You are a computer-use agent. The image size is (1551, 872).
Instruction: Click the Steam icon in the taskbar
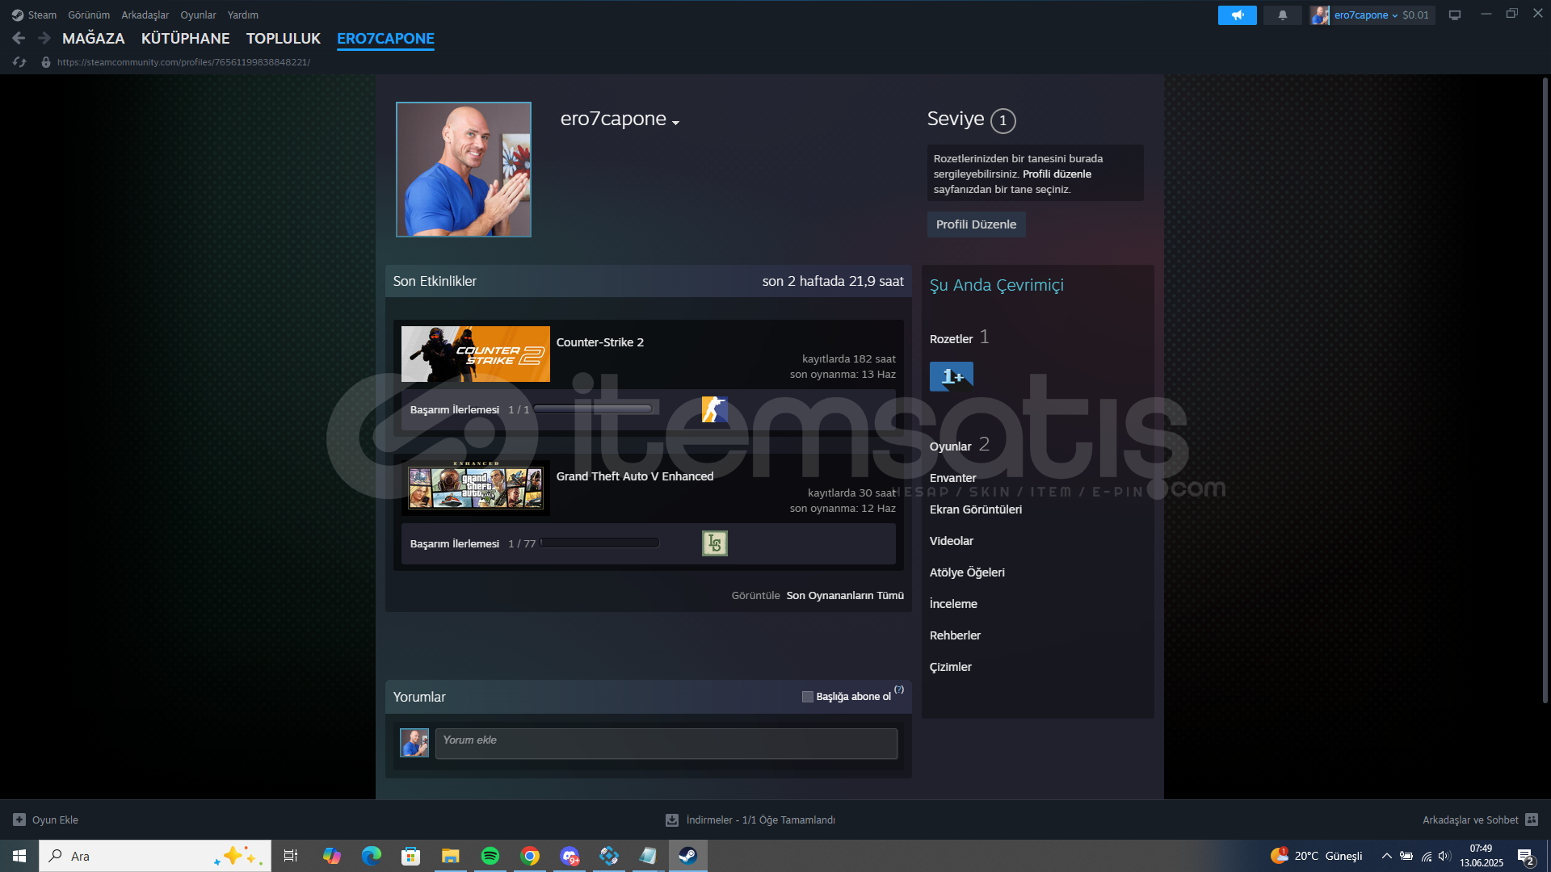(687, 856)
